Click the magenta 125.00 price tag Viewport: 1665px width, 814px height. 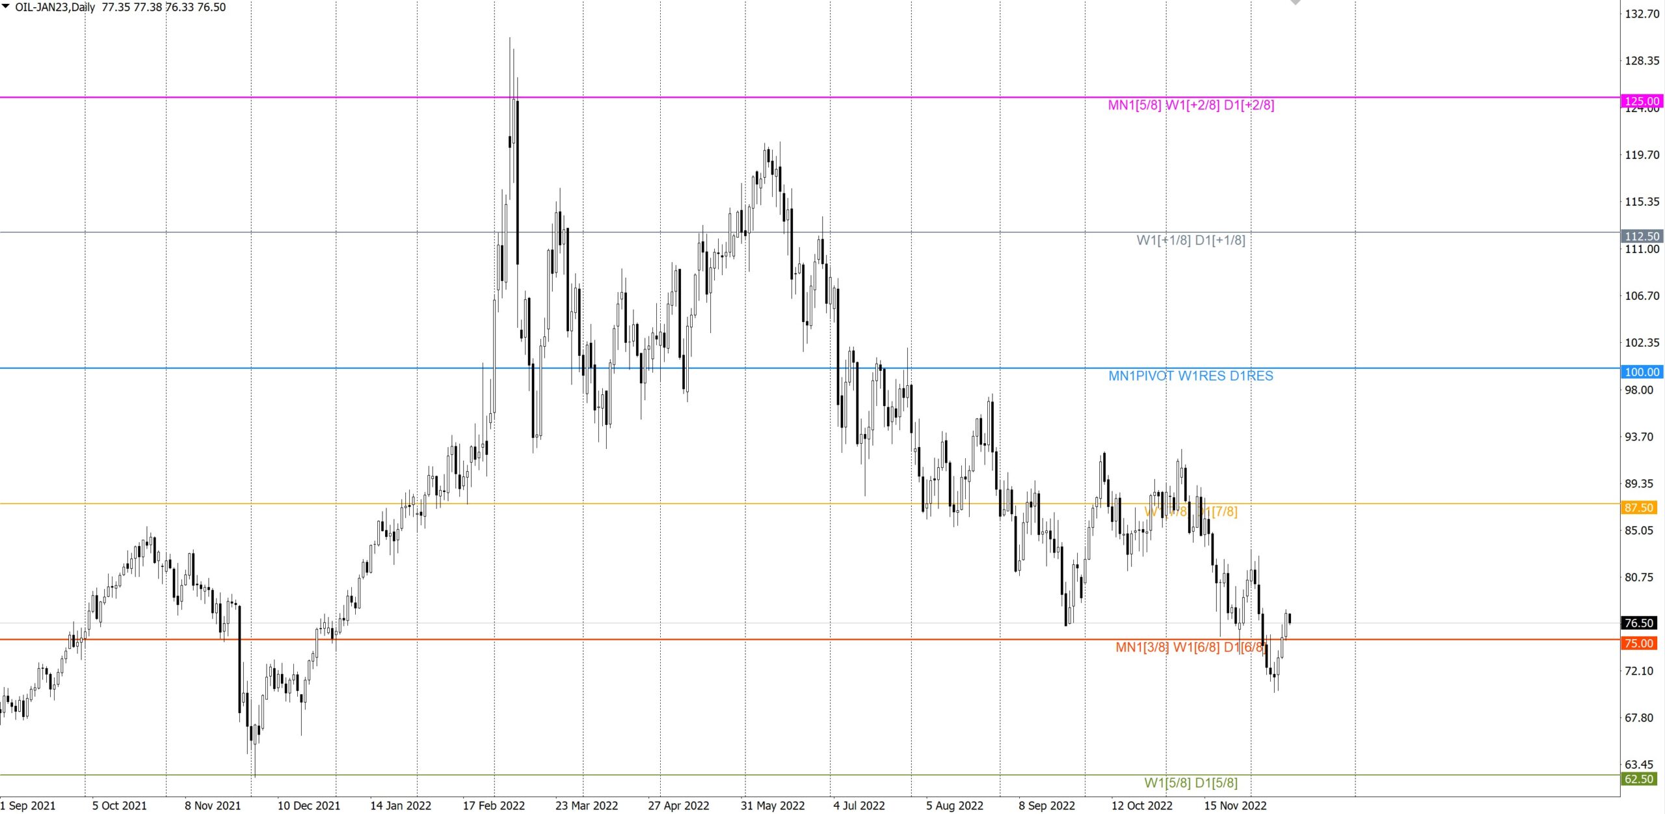point(1642,101)
